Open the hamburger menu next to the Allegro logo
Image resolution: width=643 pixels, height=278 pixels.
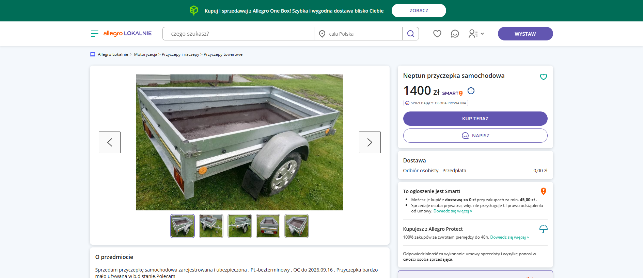click(94, 33)
